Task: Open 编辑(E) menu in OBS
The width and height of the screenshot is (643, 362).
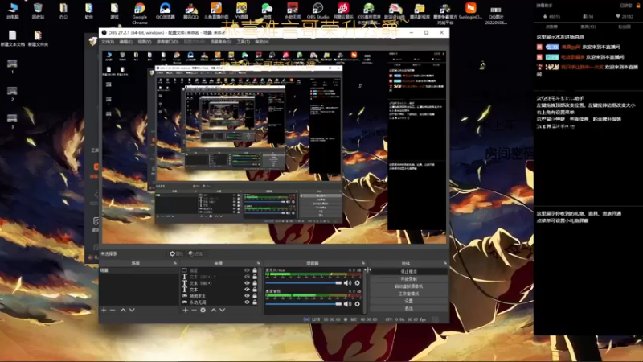Action: [126, 42]
